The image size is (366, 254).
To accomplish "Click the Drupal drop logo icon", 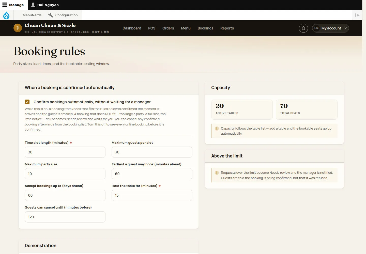I will [x=6, y=15].
